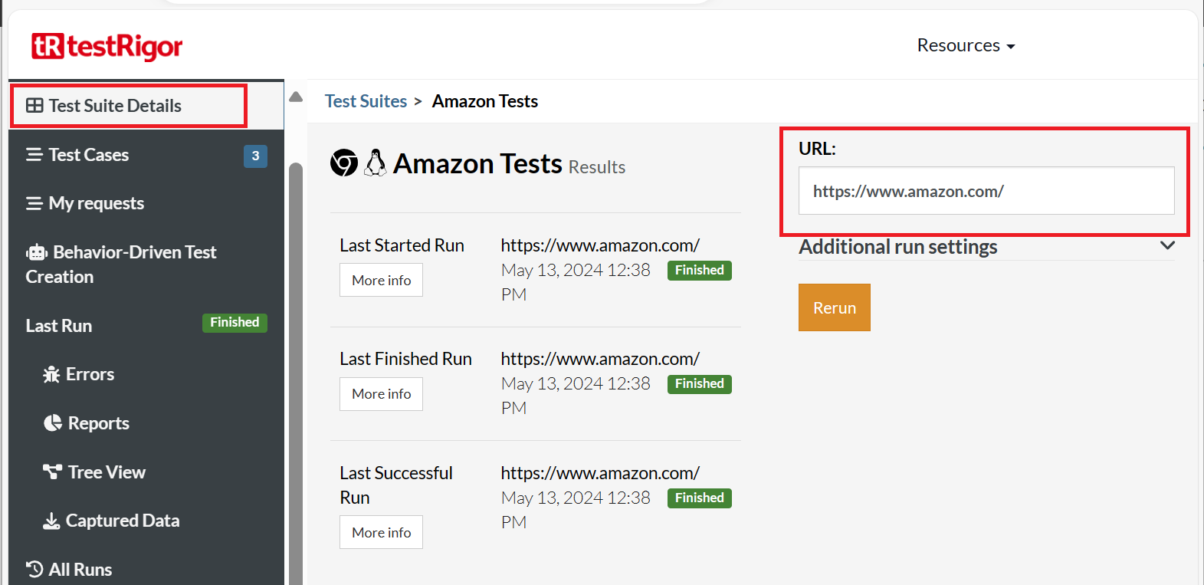Click the Captured Data download icon

point(51,521)
